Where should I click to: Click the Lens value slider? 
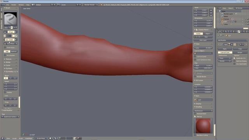point(203,48)
